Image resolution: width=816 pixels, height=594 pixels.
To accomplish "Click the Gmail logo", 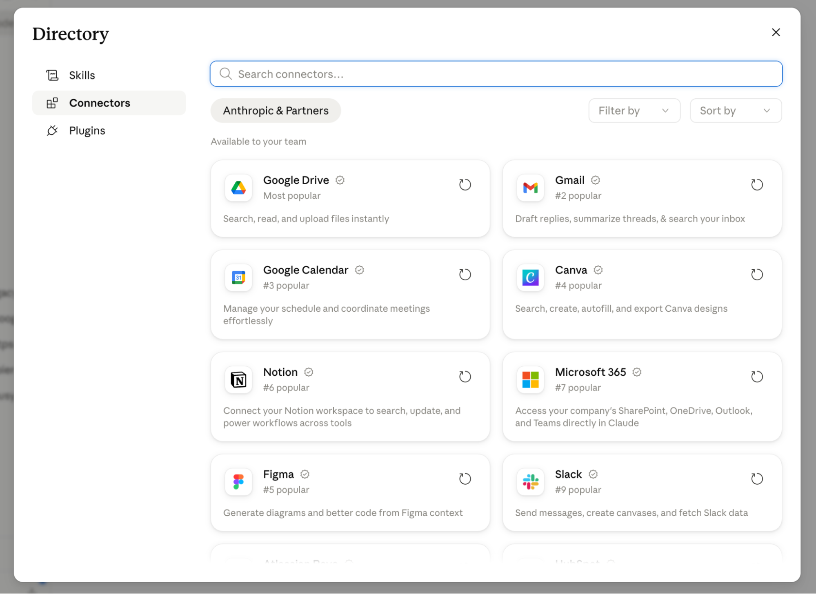I will tap(530, 188).
